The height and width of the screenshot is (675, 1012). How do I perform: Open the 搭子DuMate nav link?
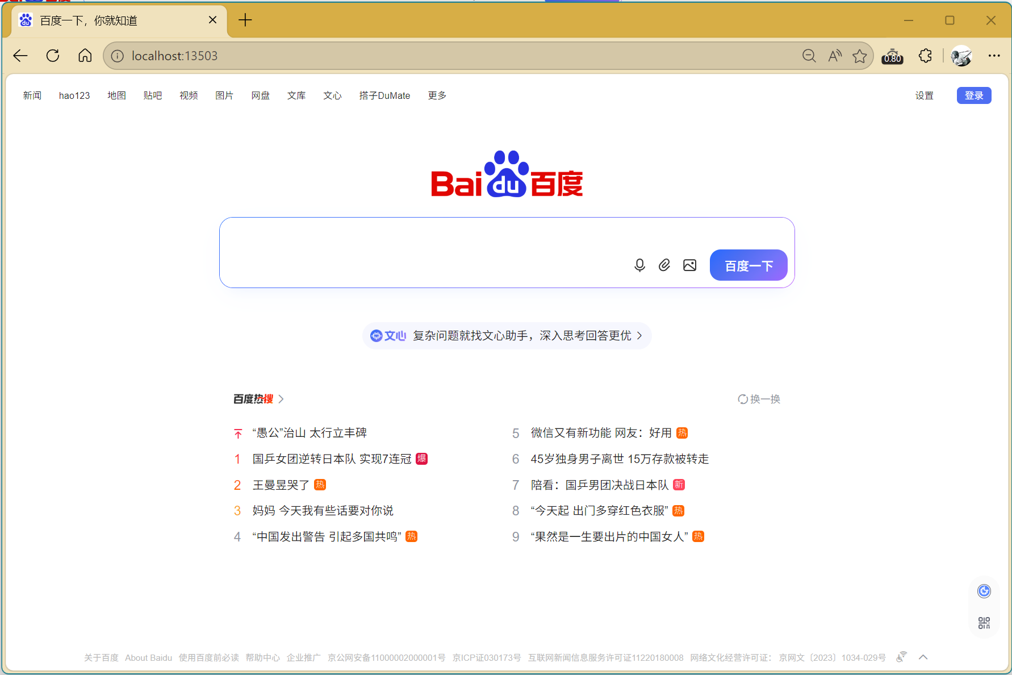pos(384,95)
